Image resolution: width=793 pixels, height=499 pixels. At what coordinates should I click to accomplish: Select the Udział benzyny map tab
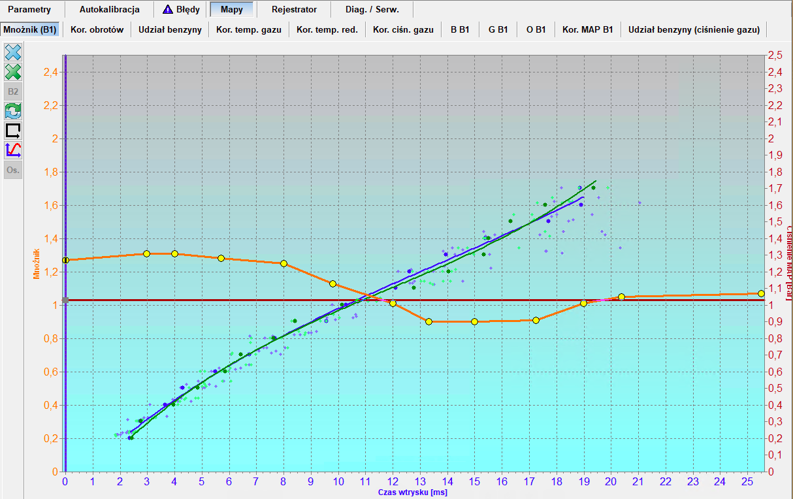tap(170, 29)
